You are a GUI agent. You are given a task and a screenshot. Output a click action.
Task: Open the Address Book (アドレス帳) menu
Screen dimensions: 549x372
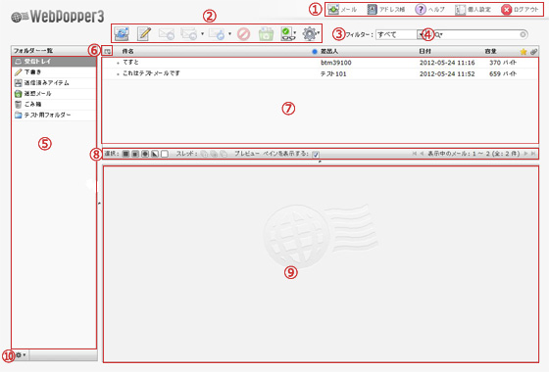386,10
